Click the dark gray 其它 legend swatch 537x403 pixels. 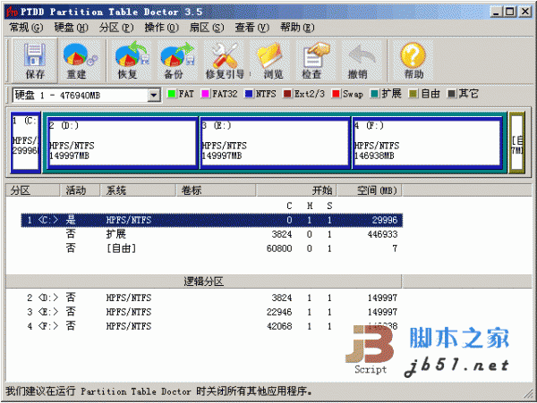tap(451, 94)
